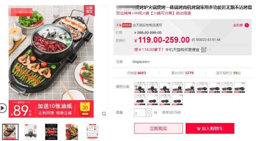256x141 pixels.
Task: Open the 累计评价 5779 reviews link
Action: (182, 73)
